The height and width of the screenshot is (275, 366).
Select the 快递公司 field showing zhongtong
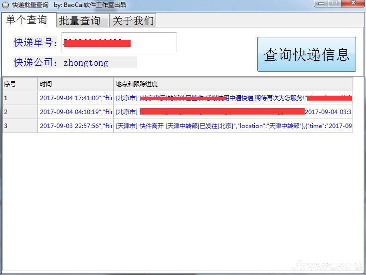pos(99,63)
